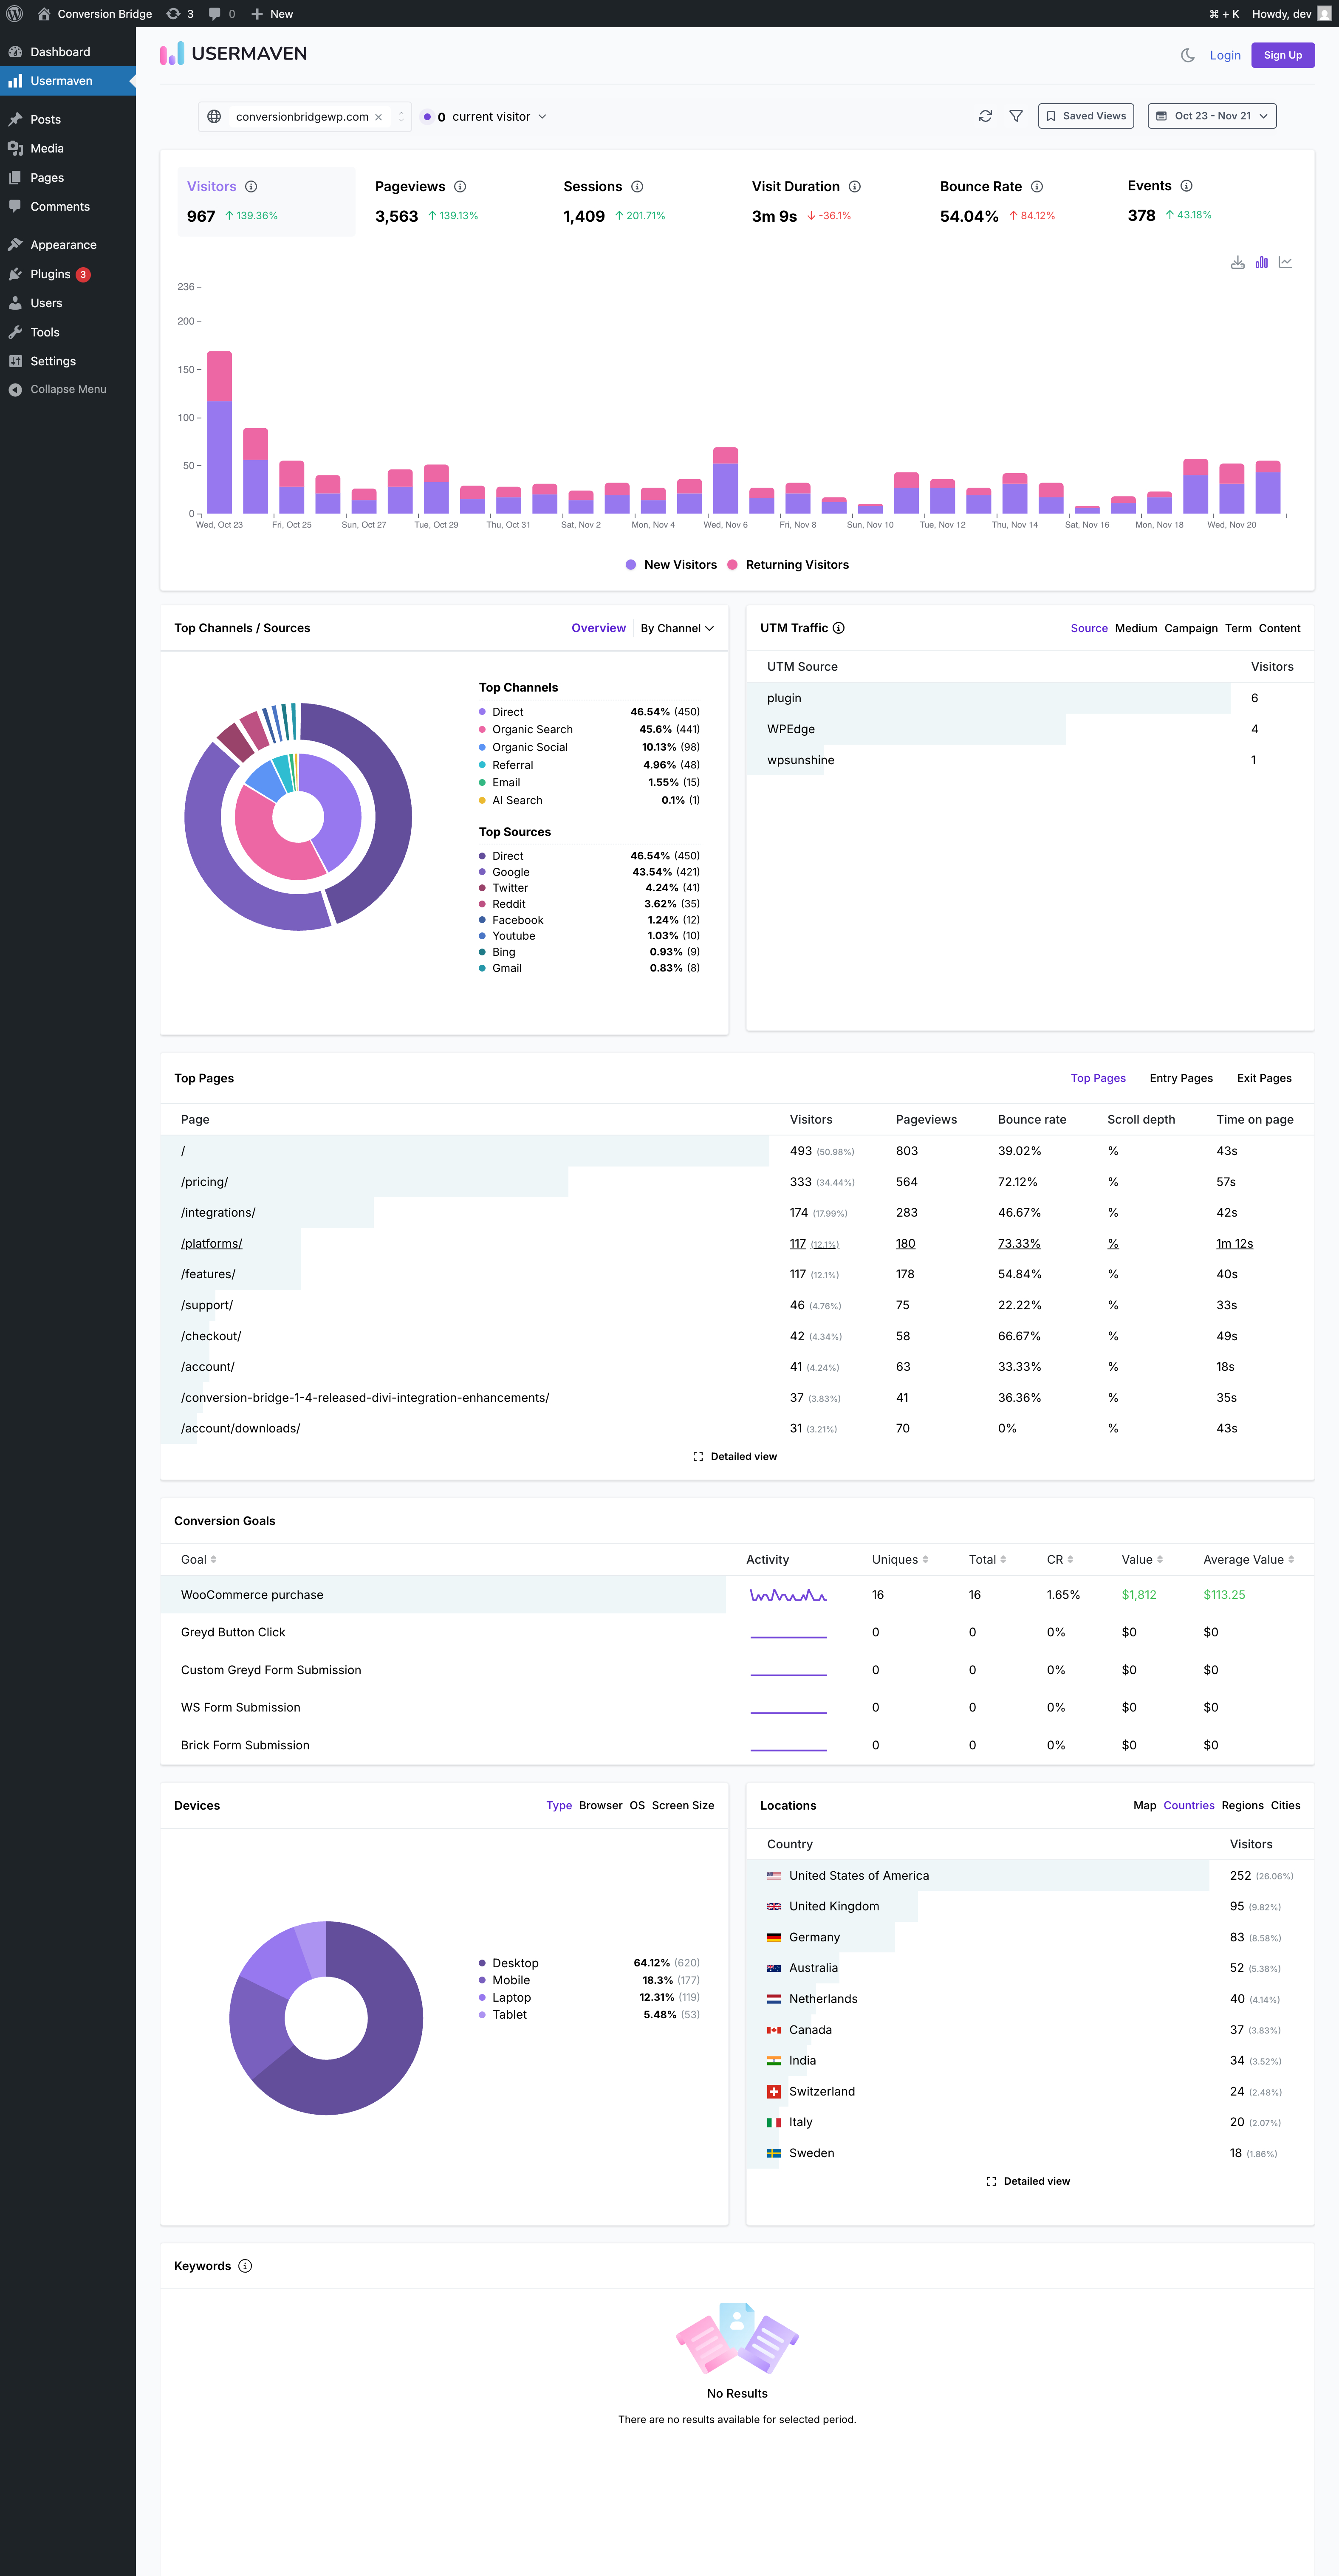Image resolution: width=1339 pixels, height=2576 pixels.
Task: Switch Devices to Screen Size tab
Action: click(683, 1805)
